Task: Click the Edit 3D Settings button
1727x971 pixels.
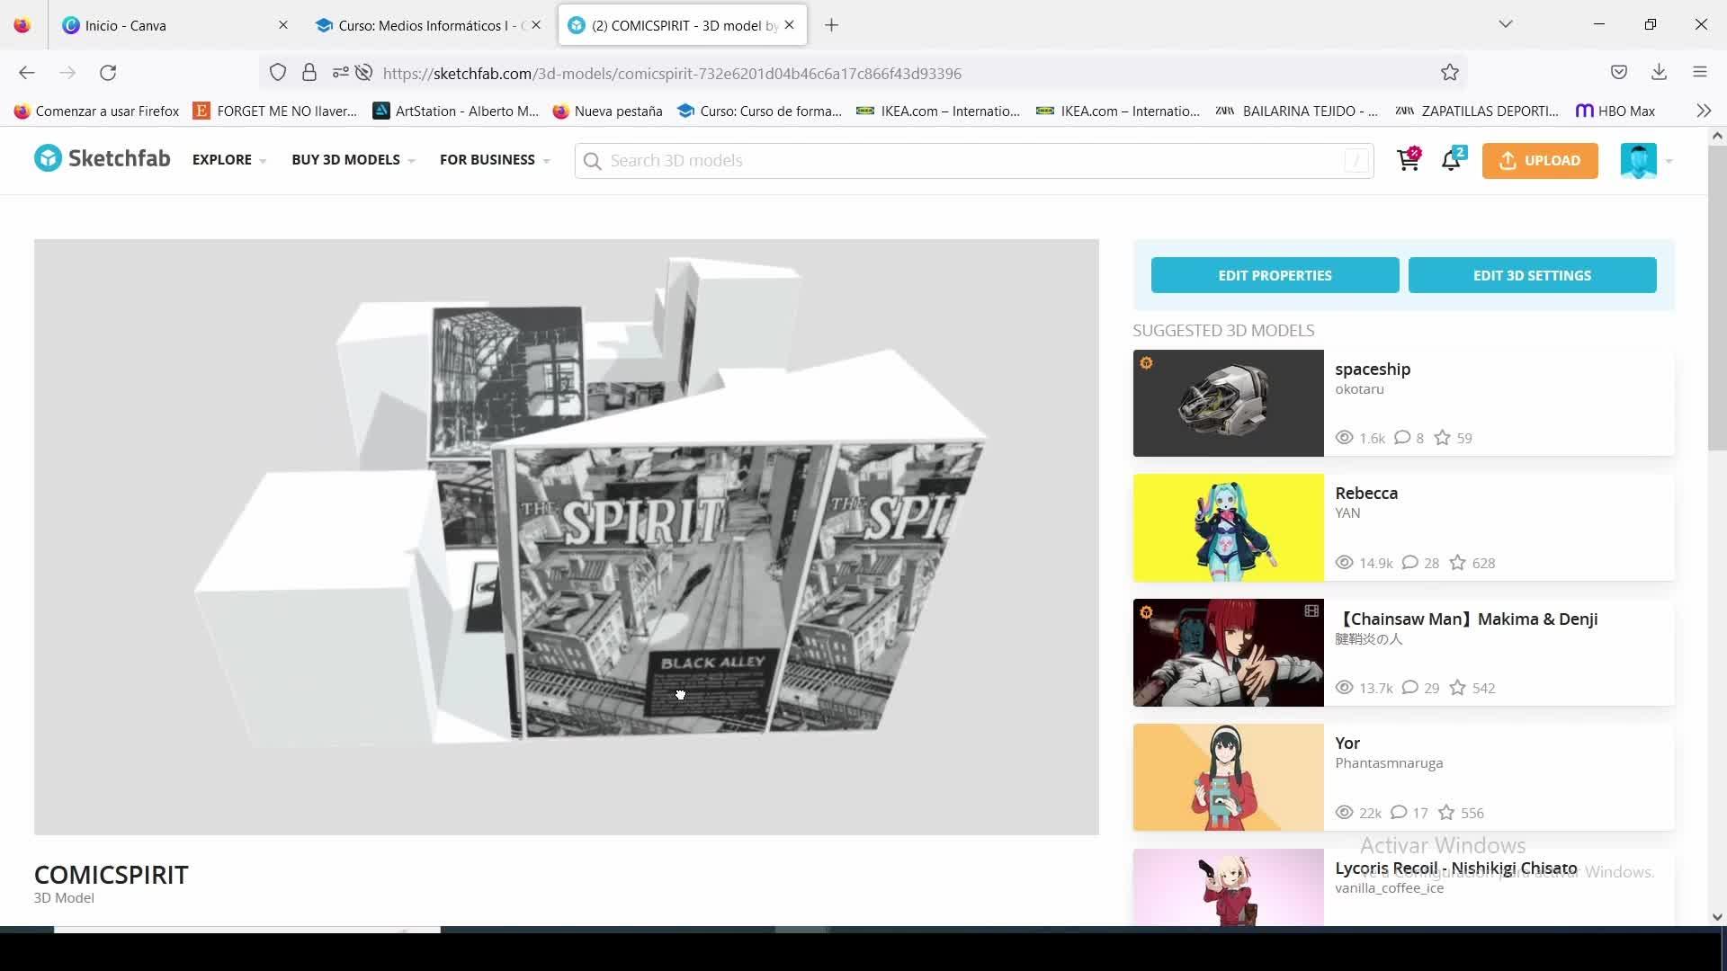Action: (x=1532, y=275)
